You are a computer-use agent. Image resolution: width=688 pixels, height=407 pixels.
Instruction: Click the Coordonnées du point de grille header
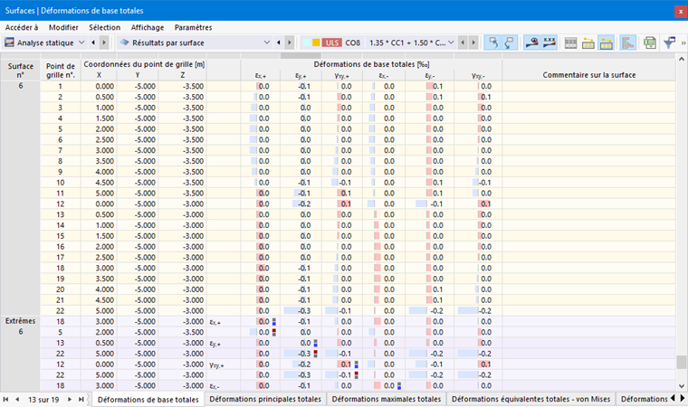[x=144, y=64]
